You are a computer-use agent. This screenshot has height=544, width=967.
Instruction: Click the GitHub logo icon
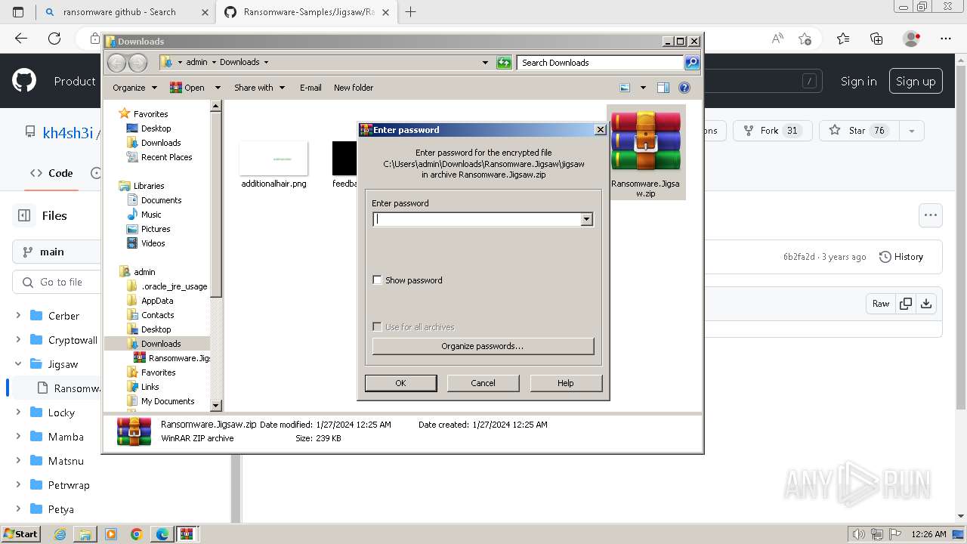click(x=24, y=81)
